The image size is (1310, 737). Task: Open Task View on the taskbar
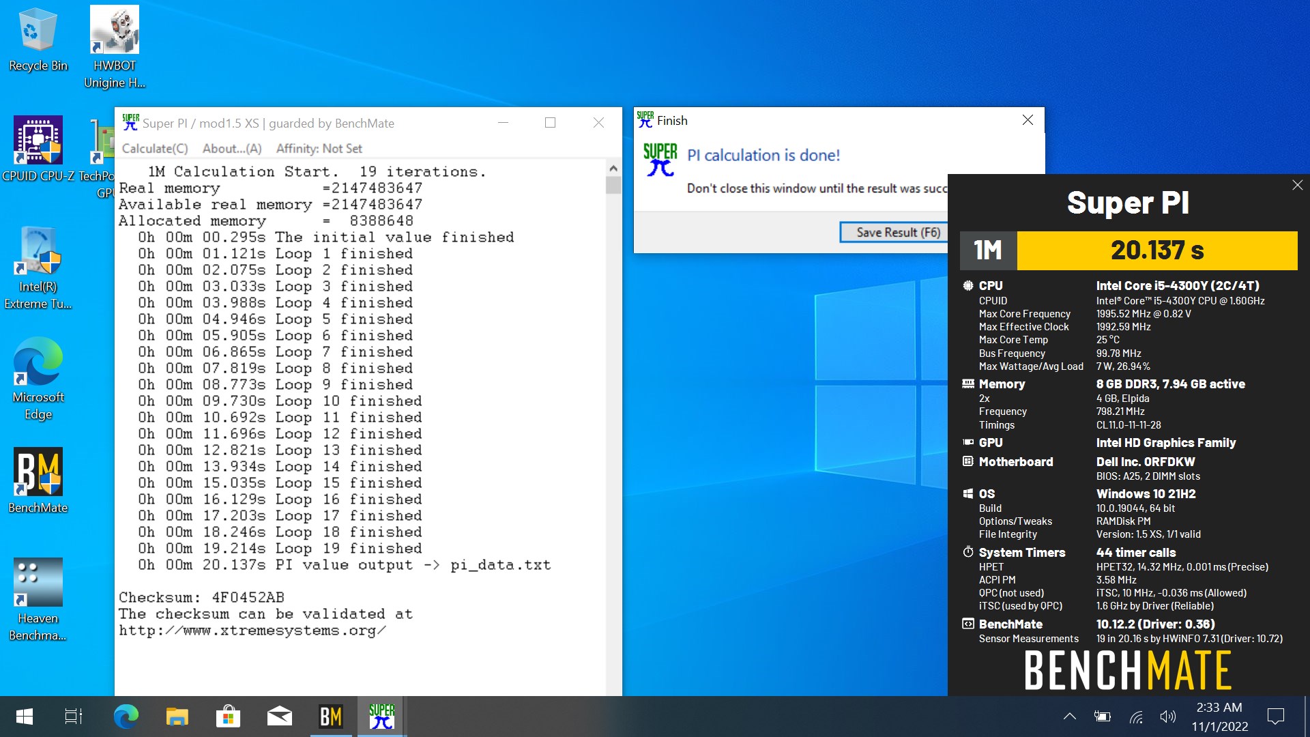click(74, 717)
